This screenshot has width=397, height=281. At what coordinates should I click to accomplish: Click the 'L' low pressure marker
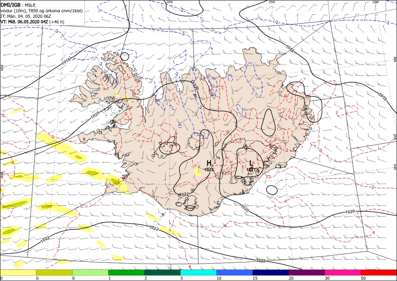[x=251, y=163]
